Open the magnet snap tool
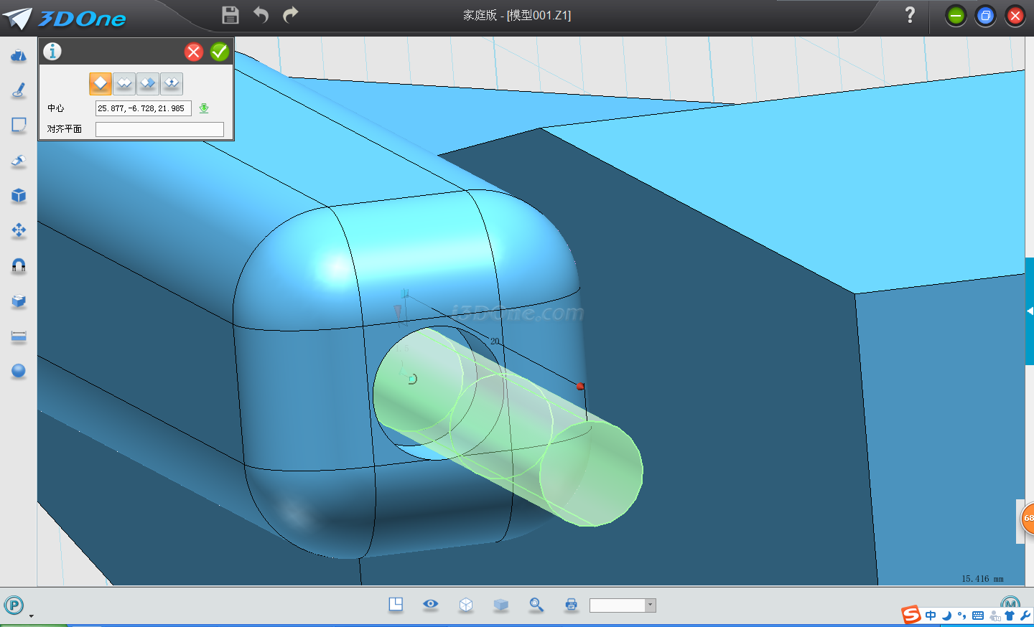Image resolution: width=1034 pixels, height=627 pixels. [19, 266]
